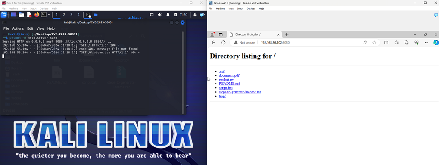This screenshot has height=165, width=439.
Task: Expand the terminal launcher dropdown arrow
Action: pyautogui.click(x=49, y=15)
